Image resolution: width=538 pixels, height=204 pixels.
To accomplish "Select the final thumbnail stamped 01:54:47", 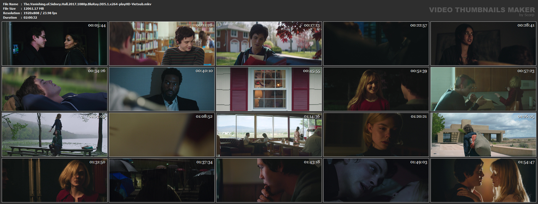I will (483, 180).
